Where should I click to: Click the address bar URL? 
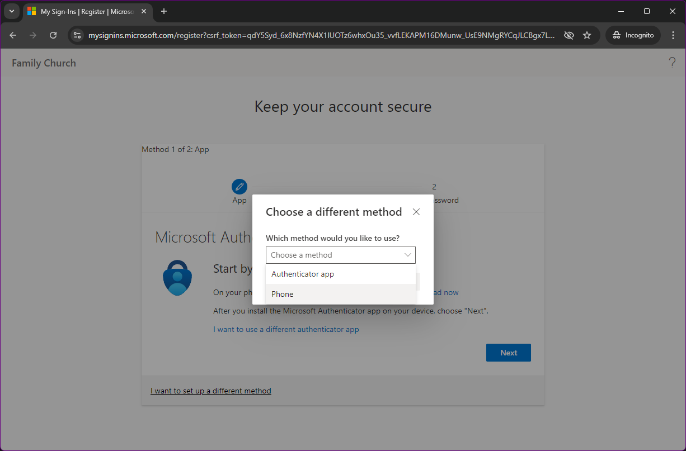[322, 35]
